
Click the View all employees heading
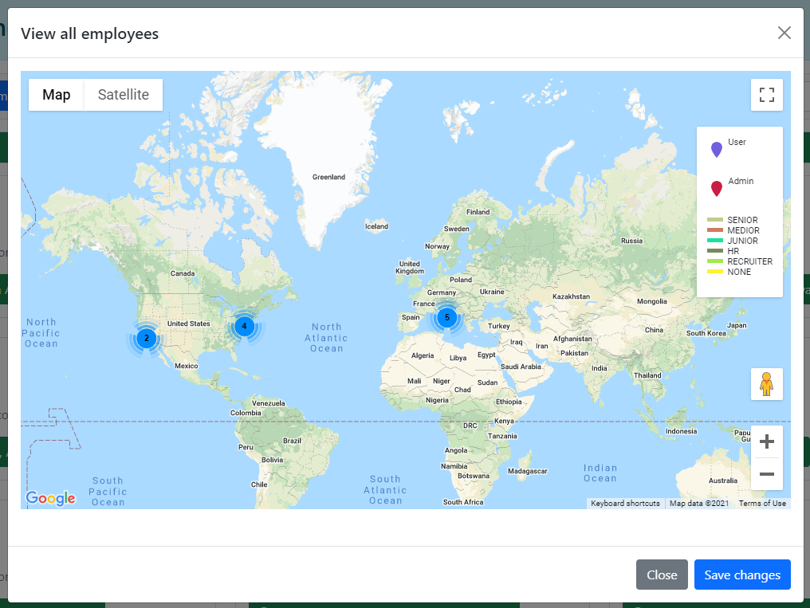click(90, 33)
